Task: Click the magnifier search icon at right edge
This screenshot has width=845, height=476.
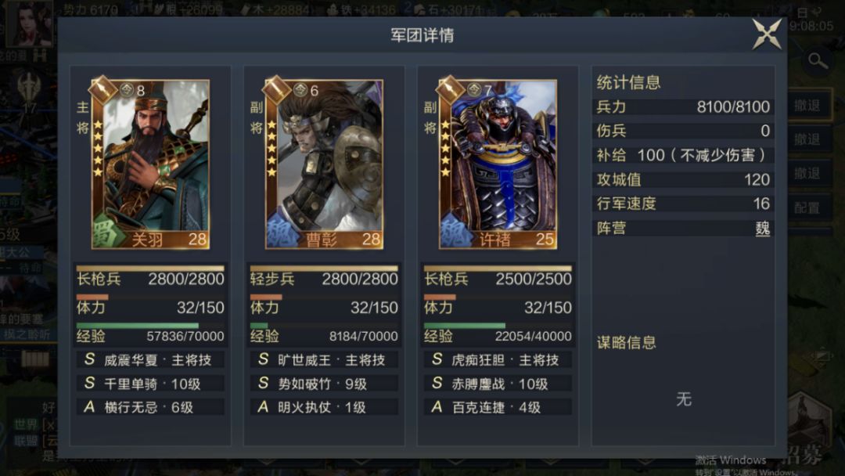Action: point(818,60)
